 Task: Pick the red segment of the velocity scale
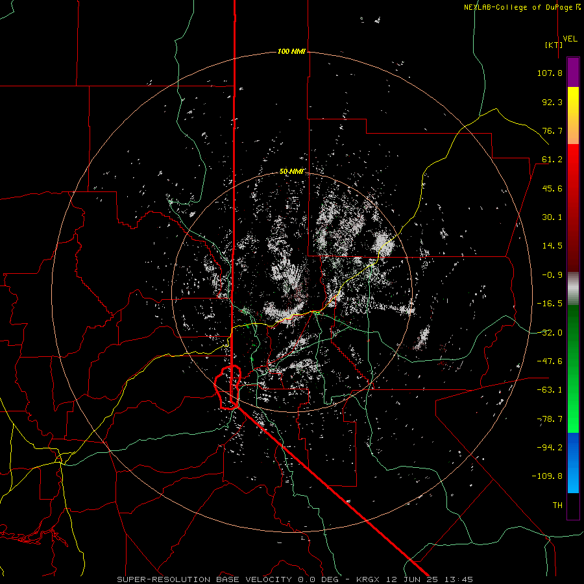point(573,208)
